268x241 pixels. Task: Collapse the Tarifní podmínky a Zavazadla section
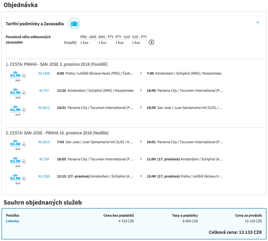258,22
